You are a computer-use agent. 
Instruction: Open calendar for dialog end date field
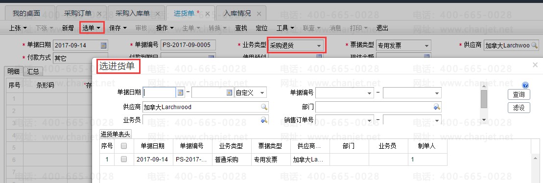[x=229, y=92]
